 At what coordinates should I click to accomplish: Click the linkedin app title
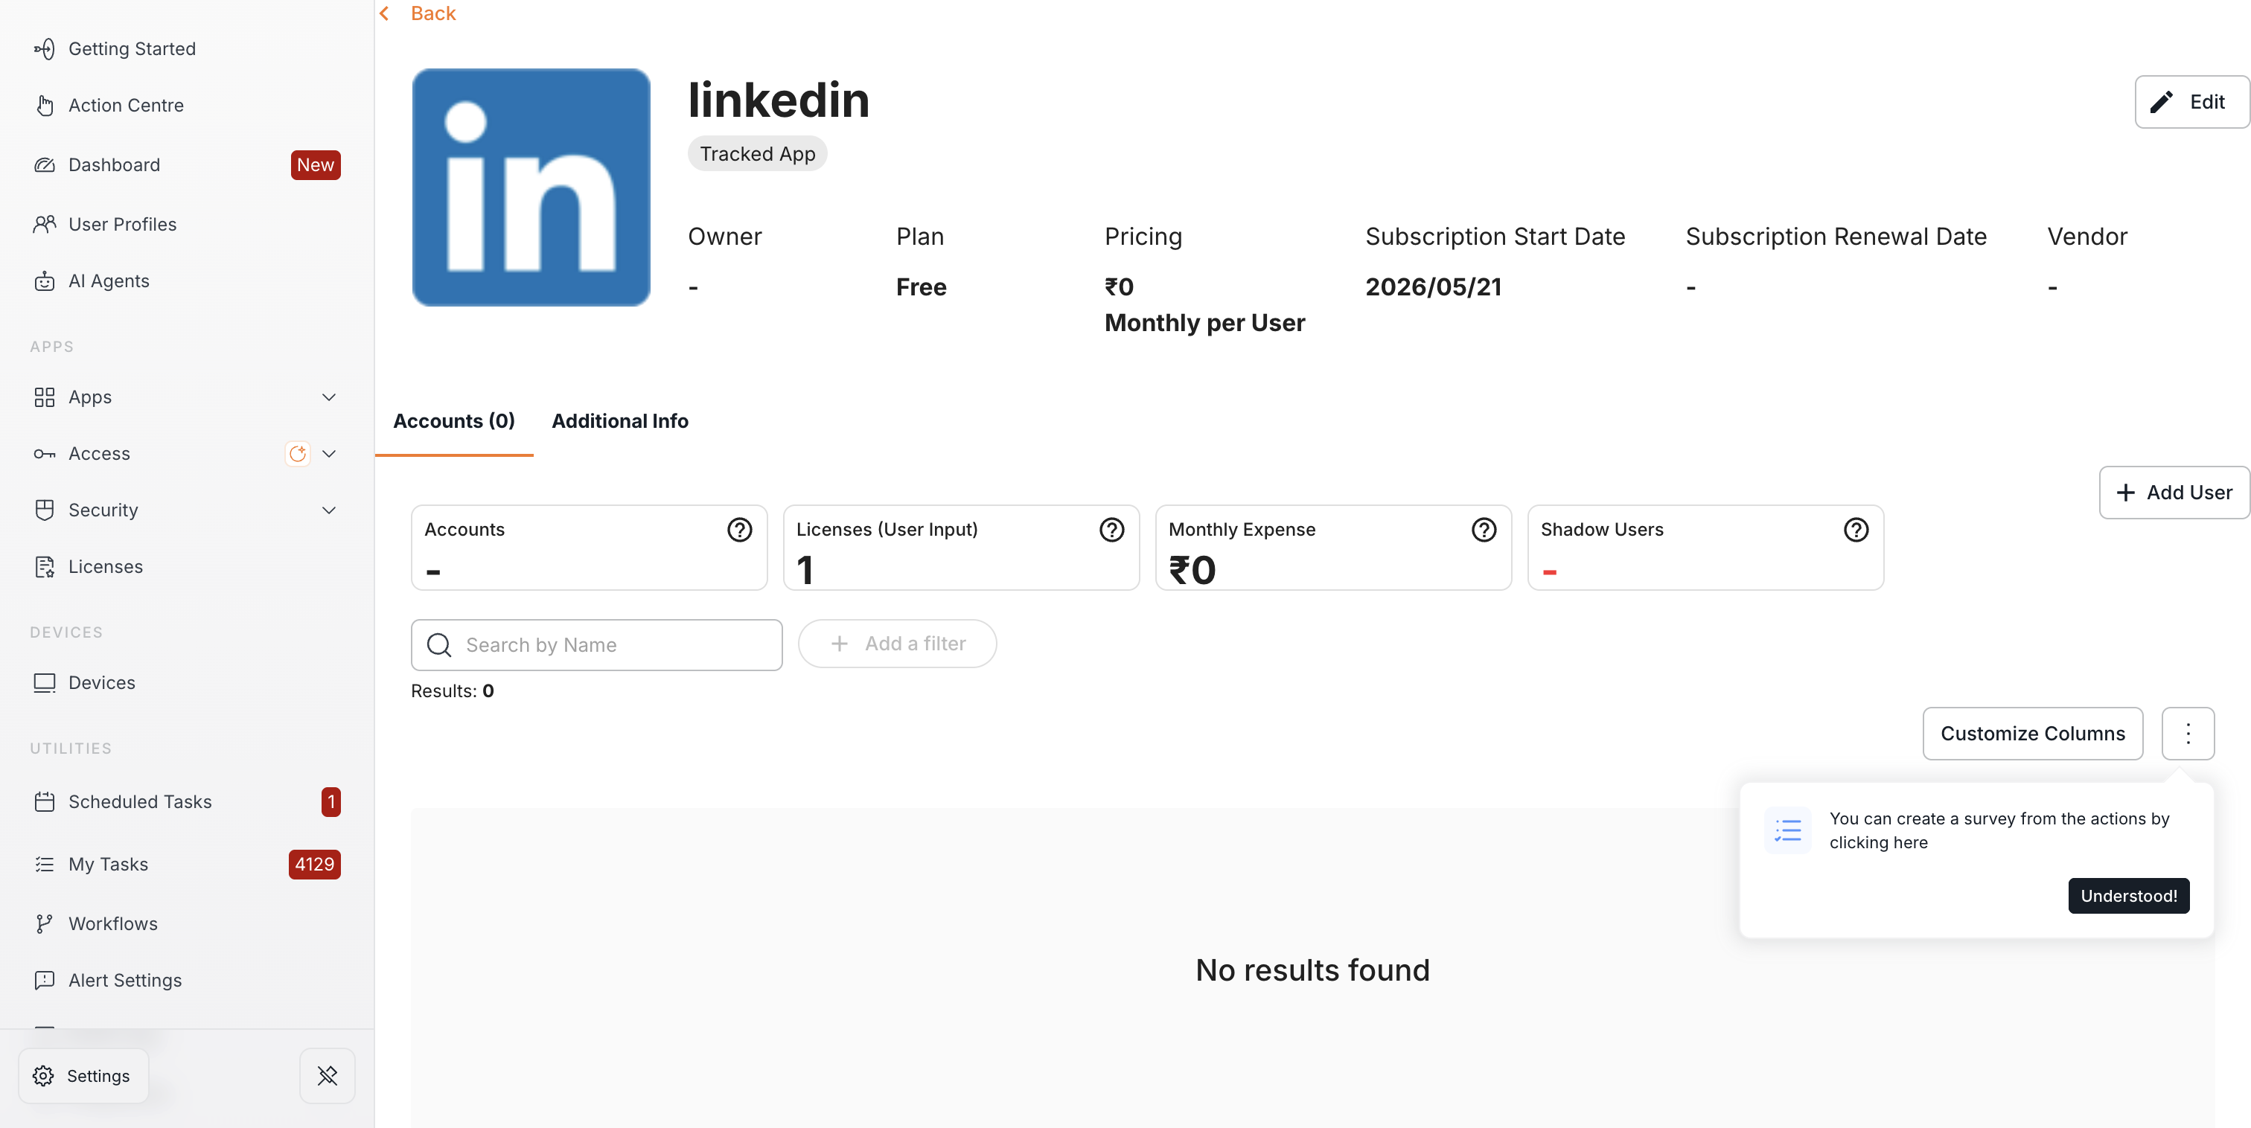tap(779, 100)
